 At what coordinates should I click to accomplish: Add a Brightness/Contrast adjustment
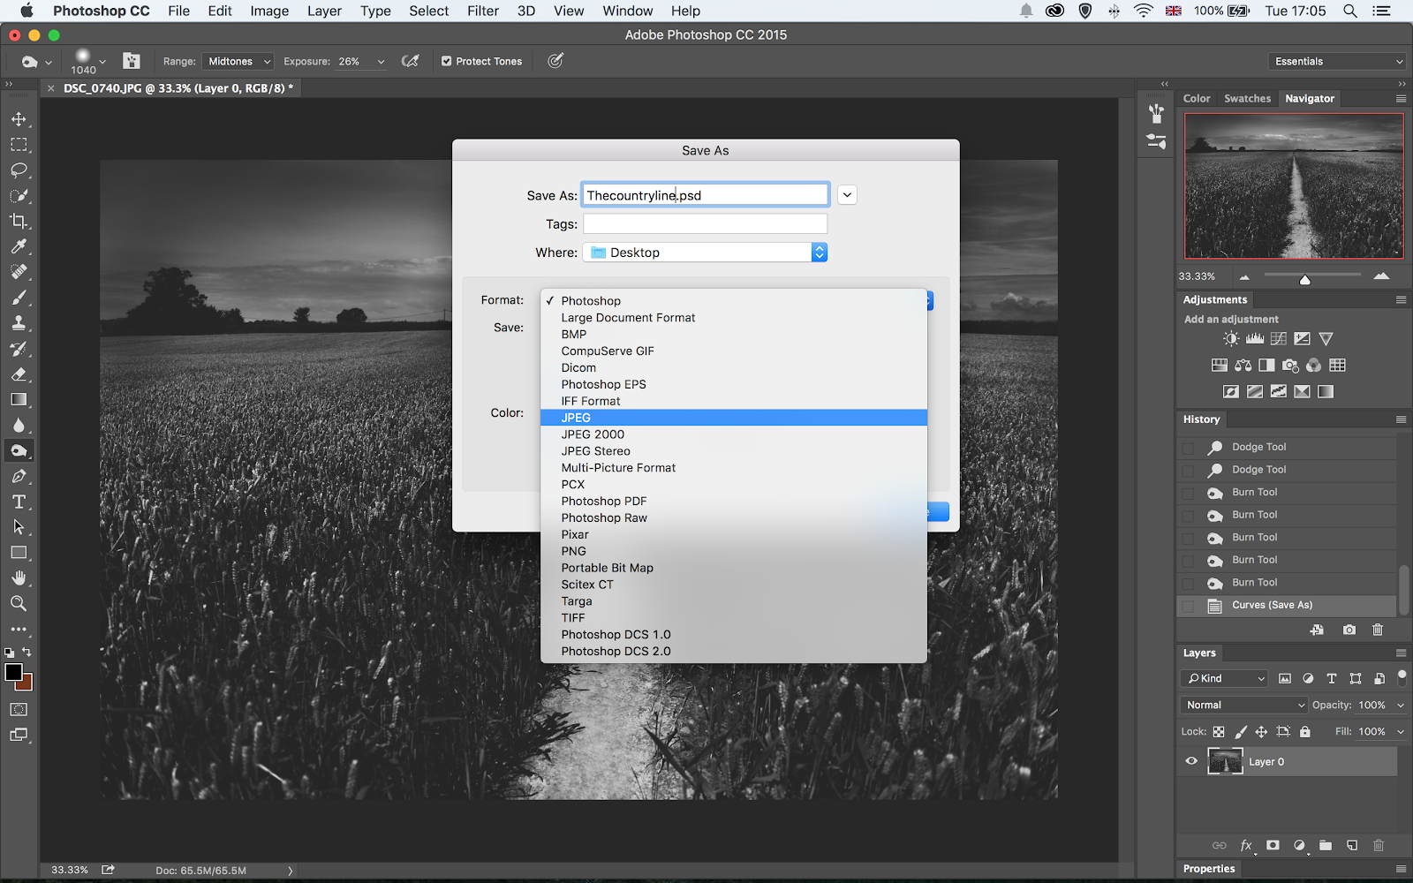click(x=1231, y=339)
